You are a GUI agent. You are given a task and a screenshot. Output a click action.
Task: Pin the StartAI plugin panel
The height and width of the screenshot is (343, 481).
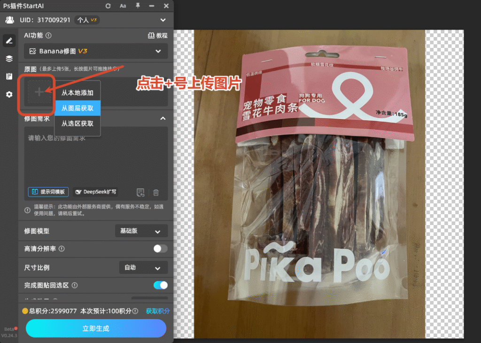(x=138, y=6)
